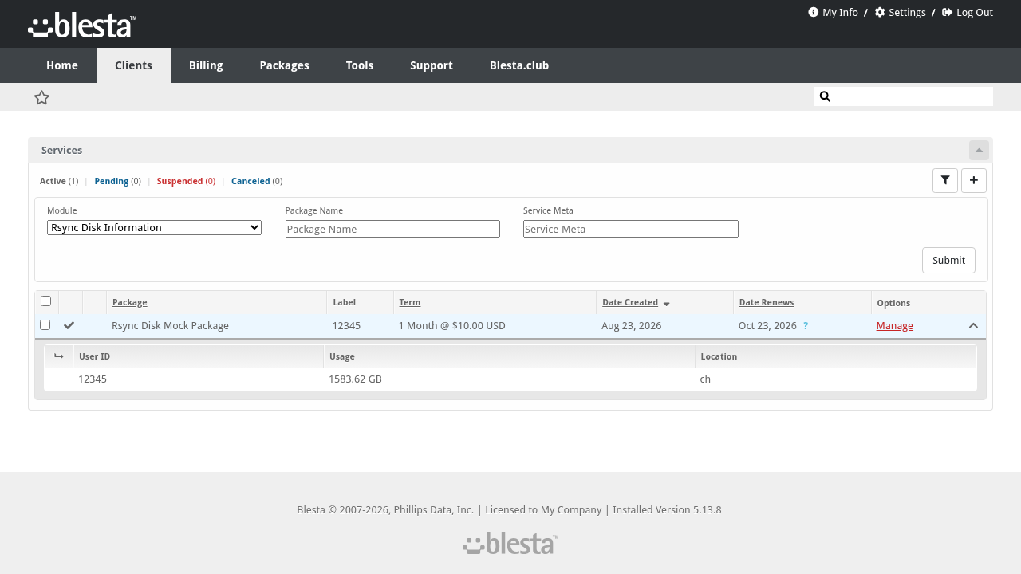
Task: Click the ch location value
Action: click(x=705, y=379)
